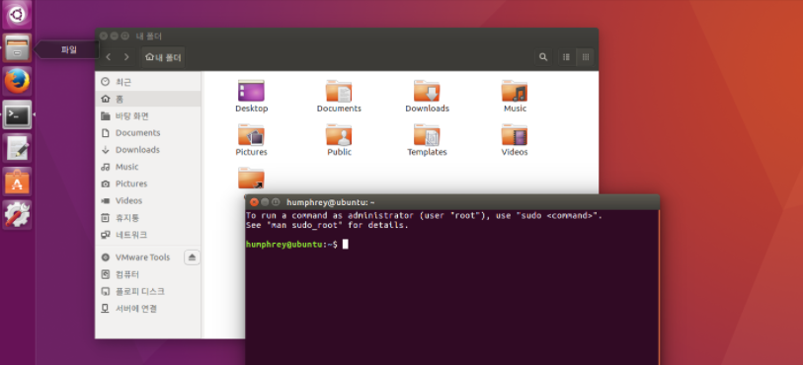803x365 pixels.
Task: Minimize the terminal window
Action: (x=265, y=202)
